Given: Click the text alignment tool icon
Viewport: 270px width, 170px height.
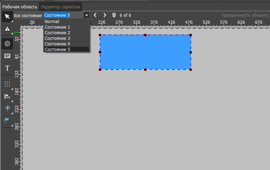Looking at the screenshot, I should pyautogui.click(x=7, y=120).
